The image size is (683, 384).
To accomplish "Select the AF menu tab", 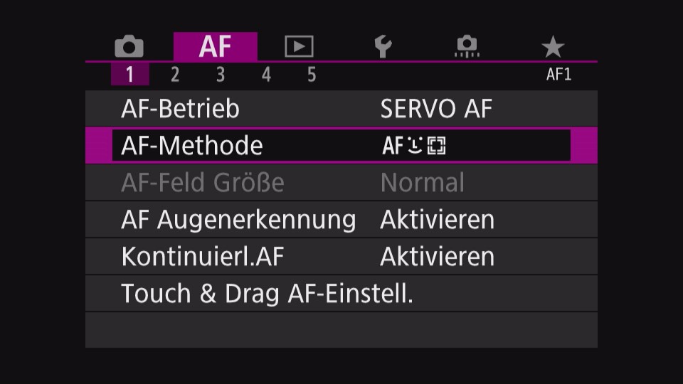I will [215, 46].
